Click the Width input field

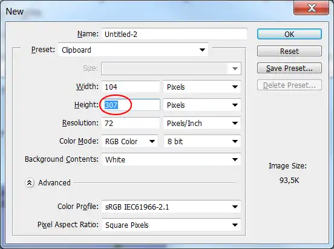pos(131,87)
